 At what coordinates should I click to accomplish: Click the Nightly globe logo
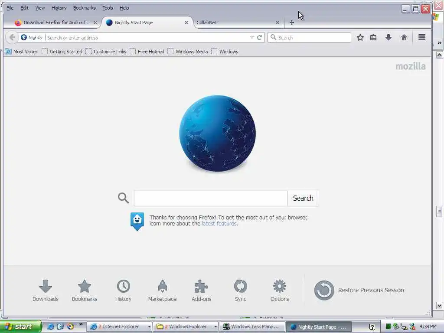pyautogui.click(x=218, y=134)
